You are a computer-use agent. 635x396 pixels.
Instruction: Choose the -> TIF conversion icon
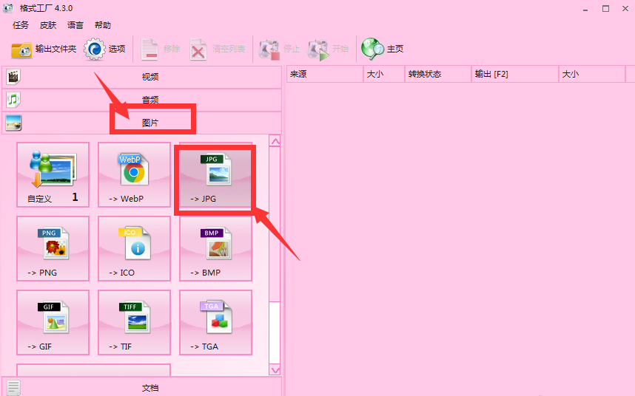[135, 322]
